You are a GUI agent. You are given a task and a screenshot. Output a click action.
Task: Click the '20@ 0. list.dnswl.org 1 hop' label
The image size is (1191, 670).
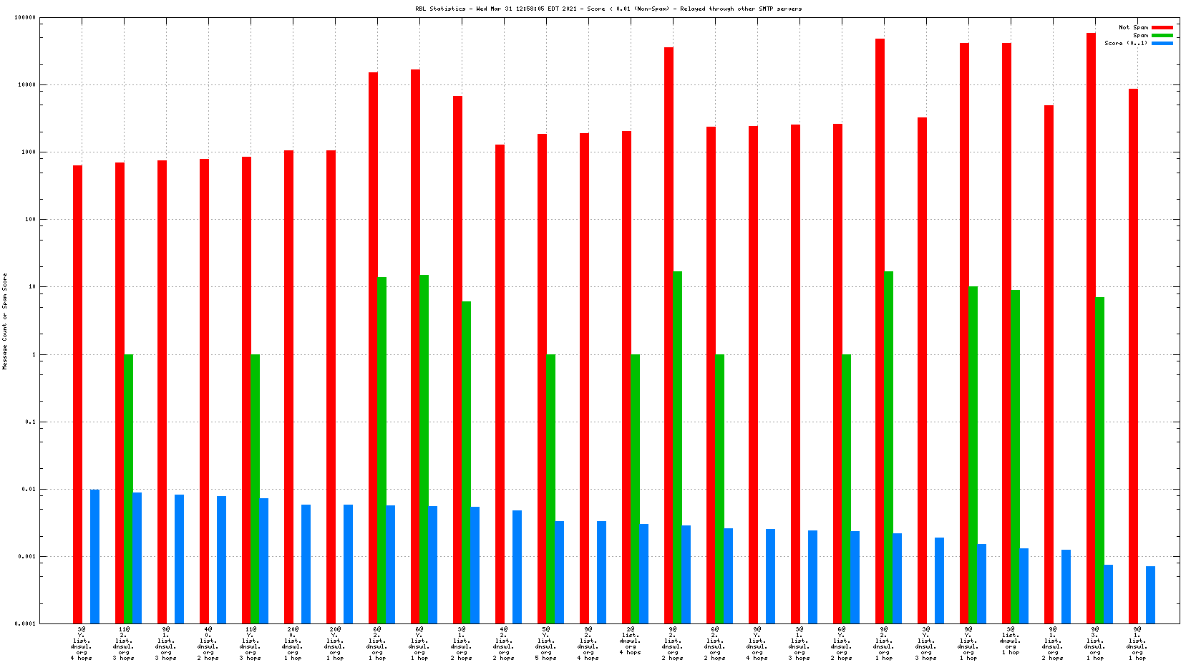click(x=293, y=644)
